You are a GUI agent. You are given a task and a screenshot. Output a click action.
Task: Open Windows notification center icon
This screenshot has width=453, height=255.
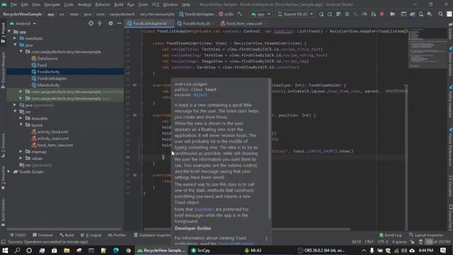pyautogui.click(x=443, y=250)
